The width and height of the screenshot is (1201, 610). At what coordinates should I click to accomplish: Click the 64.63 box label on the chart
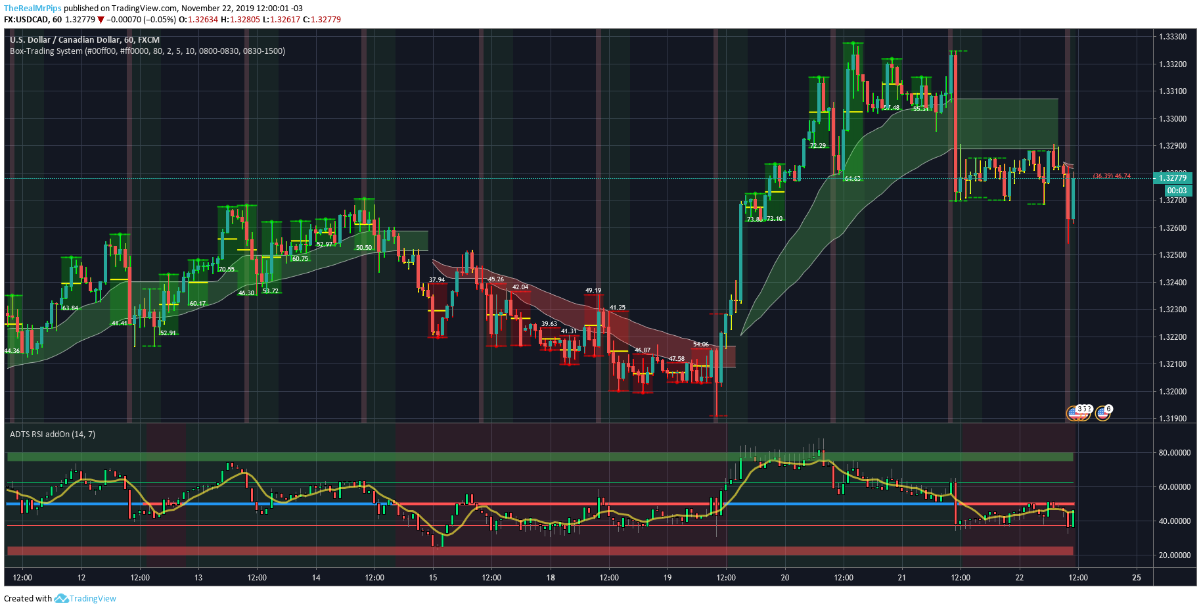[x=853, y=179]
